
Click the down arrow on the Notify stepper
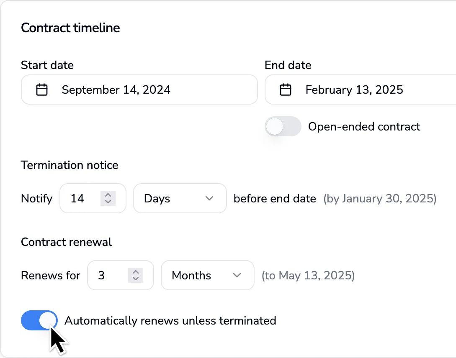(x=108, y=202)
